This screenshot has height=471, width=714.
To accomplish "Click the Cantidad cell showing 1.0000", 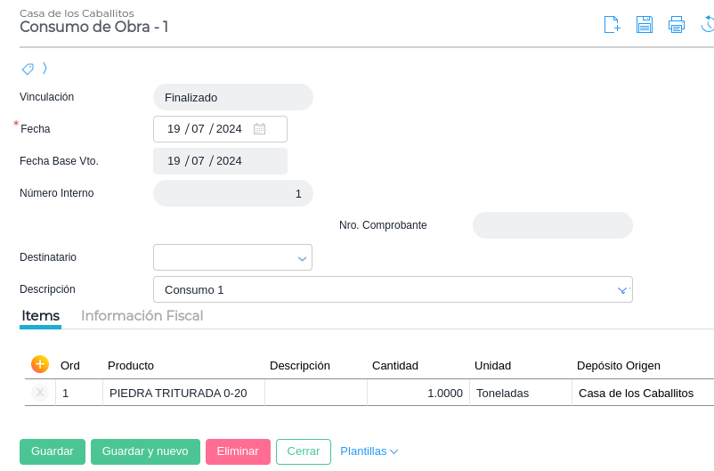I will pos(418,393).
